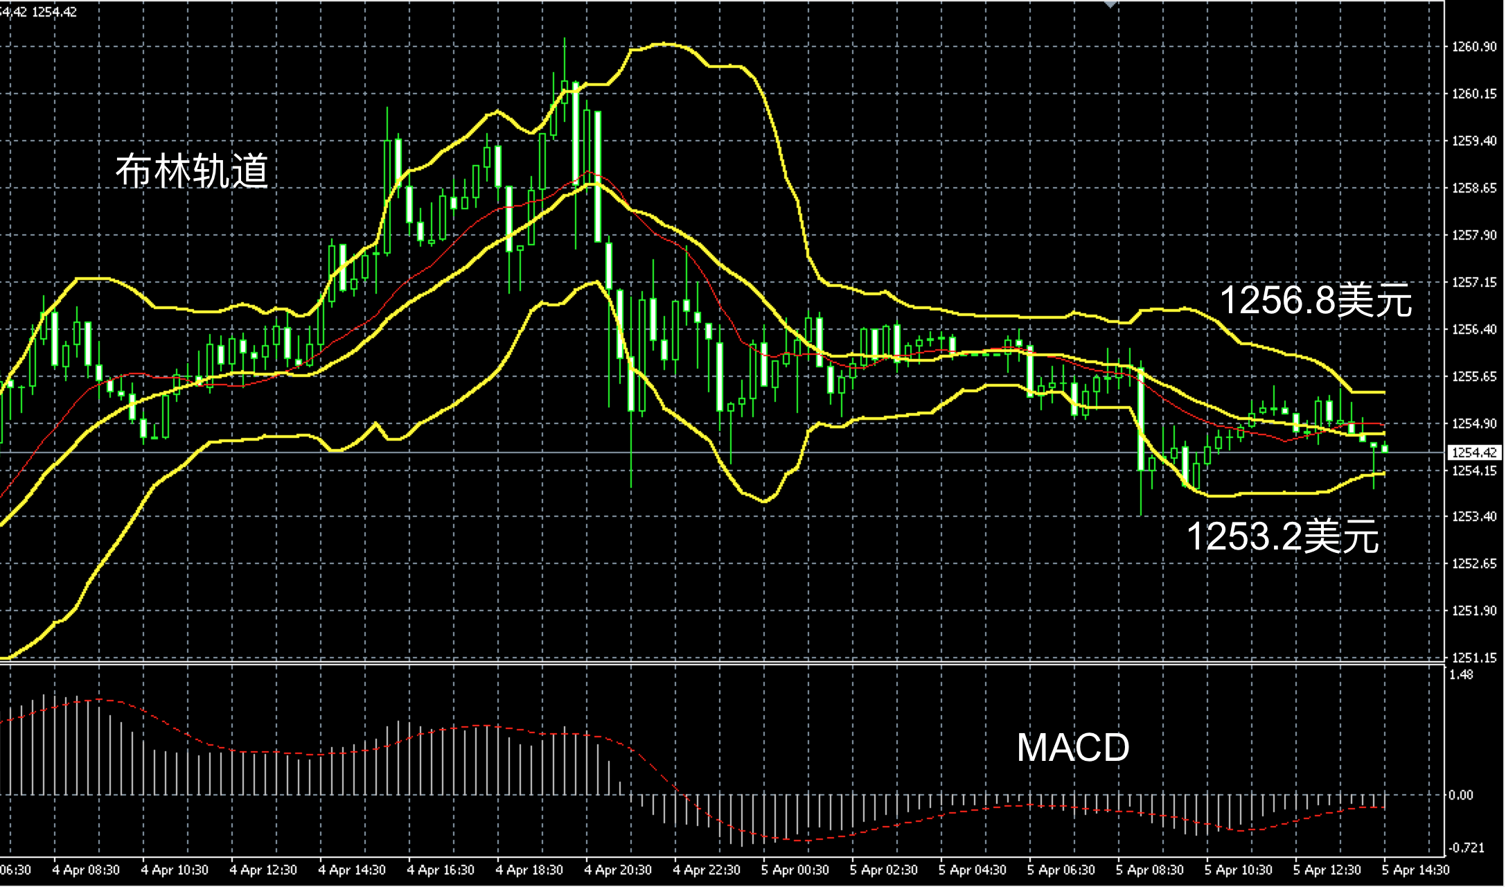Click the 5 Apr 14:30 time label

click(x=1415, y=870)
